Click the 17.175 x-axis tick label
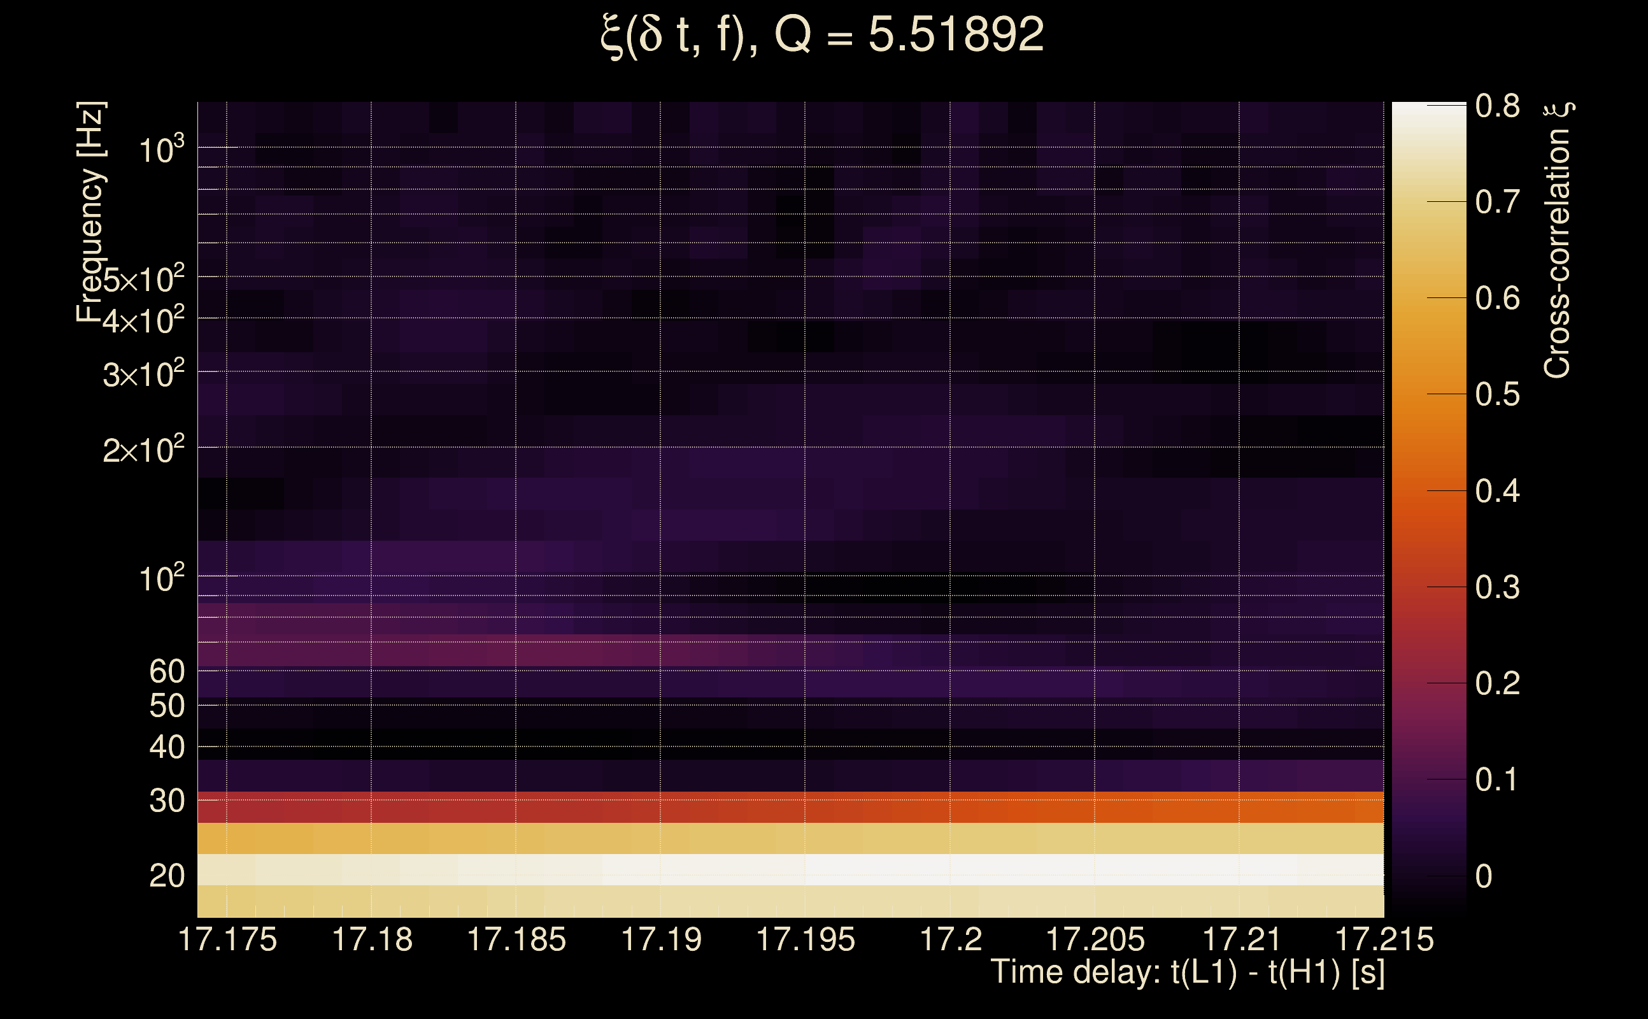 pos(227,939)
